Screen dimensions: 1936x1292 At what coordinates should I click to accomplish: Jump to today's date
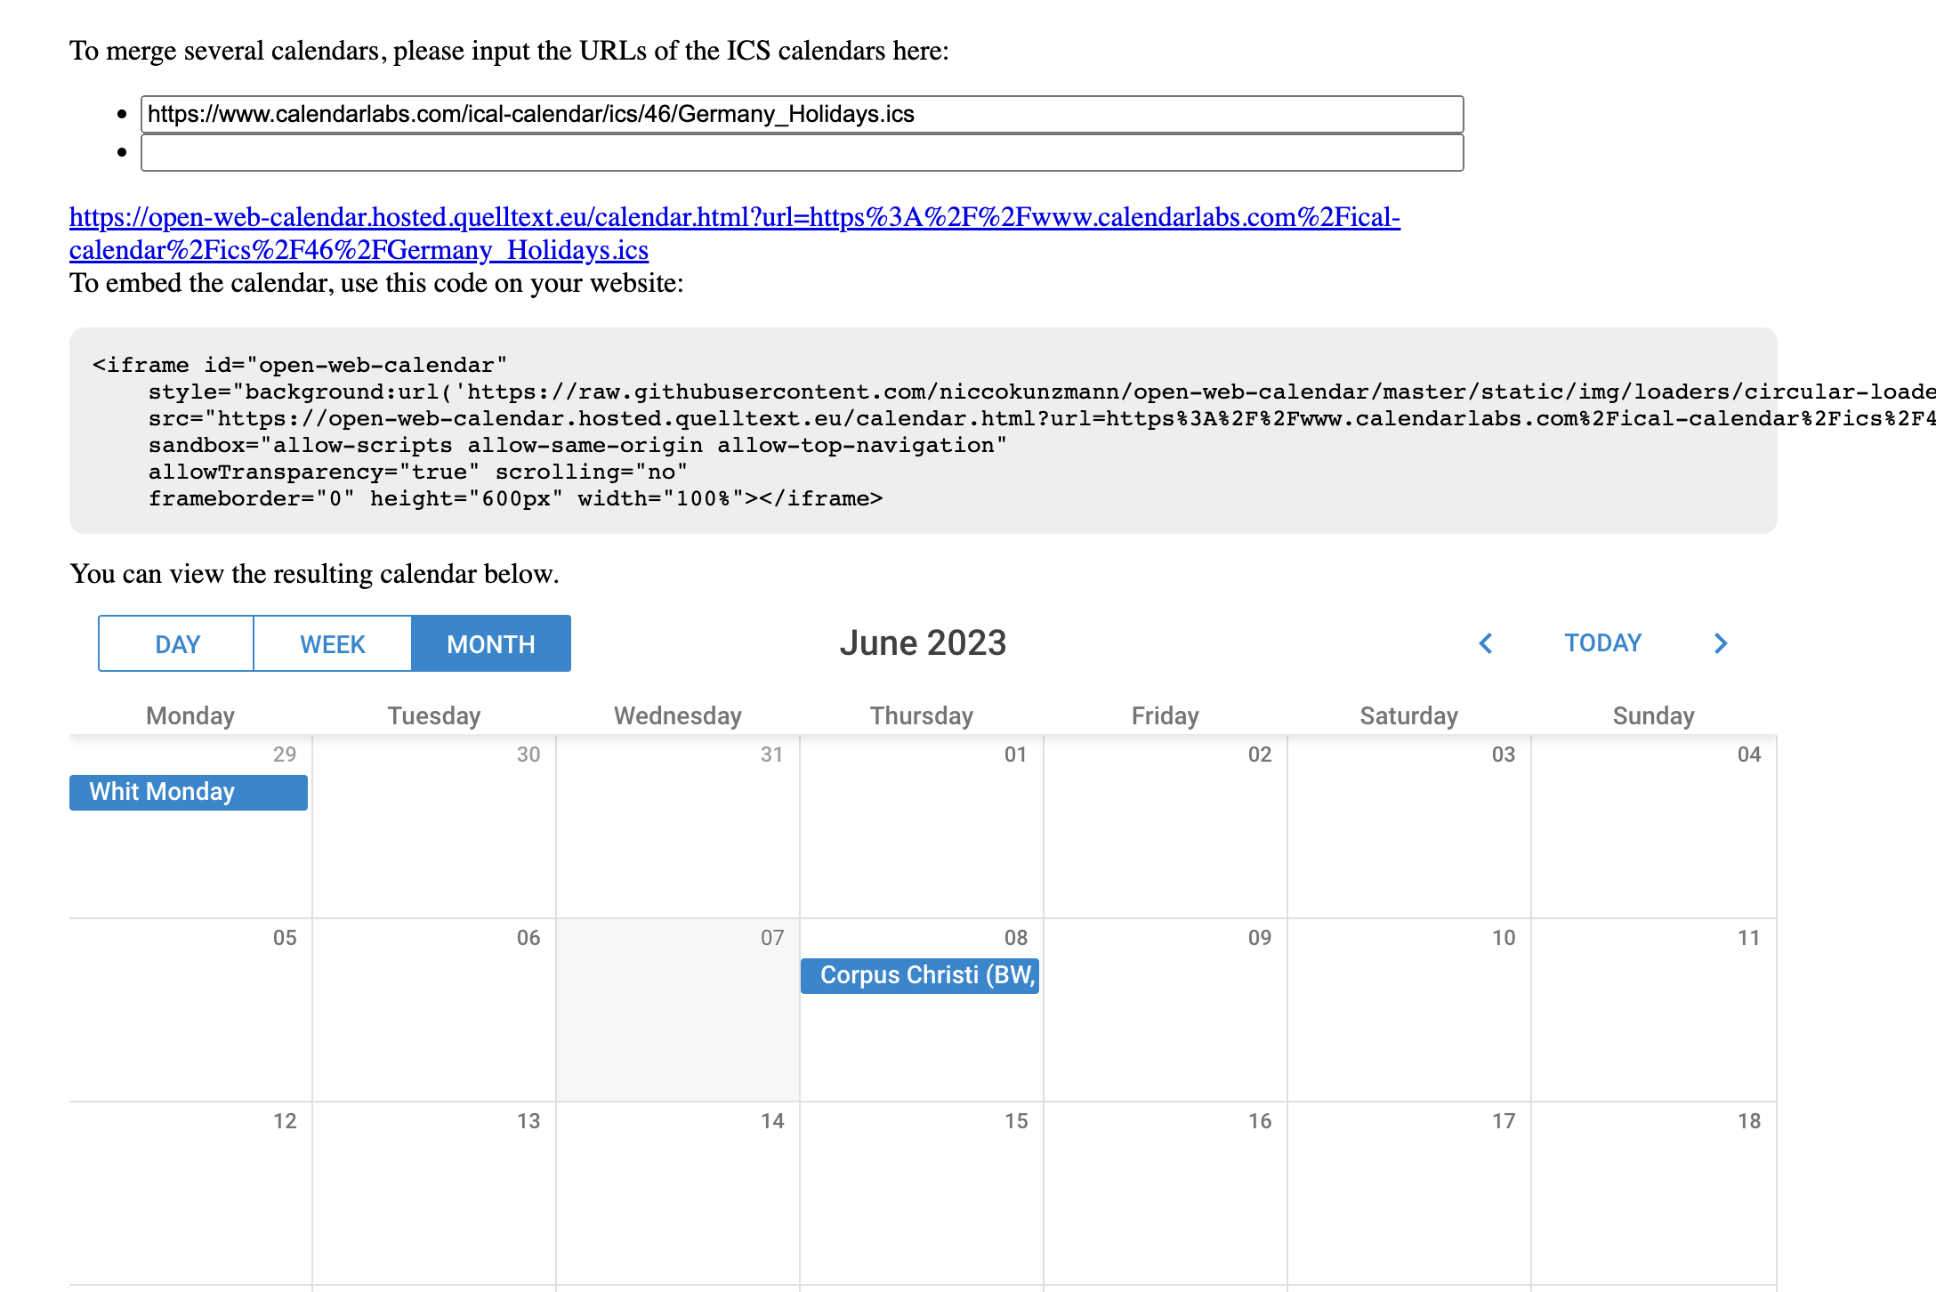coord(1601,642)
